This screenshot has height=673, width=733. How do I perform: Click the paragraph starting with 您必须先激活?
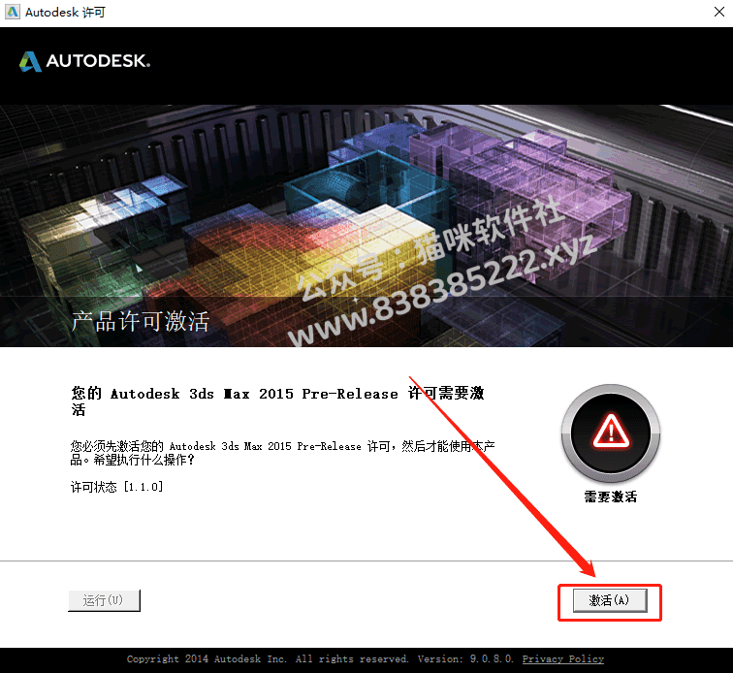click(x=282, y=453)
